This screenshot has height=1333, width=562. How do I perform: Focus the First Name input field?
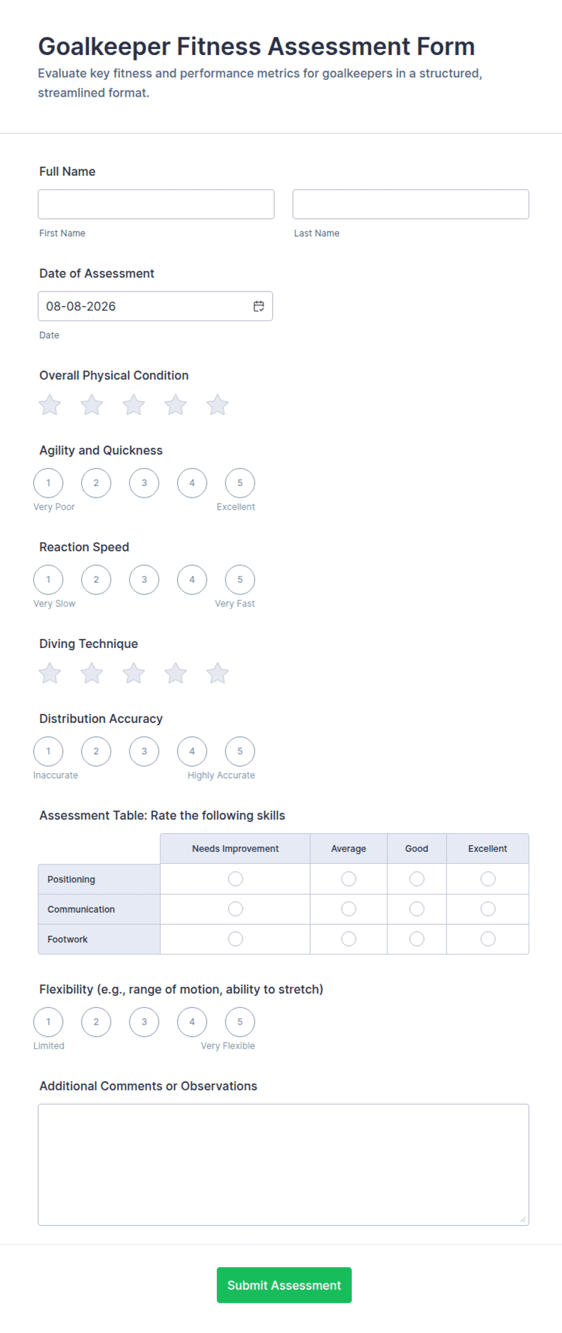pos(156,204)
